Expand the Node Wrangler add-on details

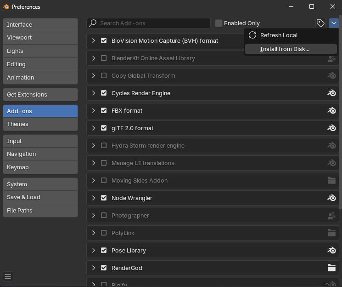[x=94, y=198]
